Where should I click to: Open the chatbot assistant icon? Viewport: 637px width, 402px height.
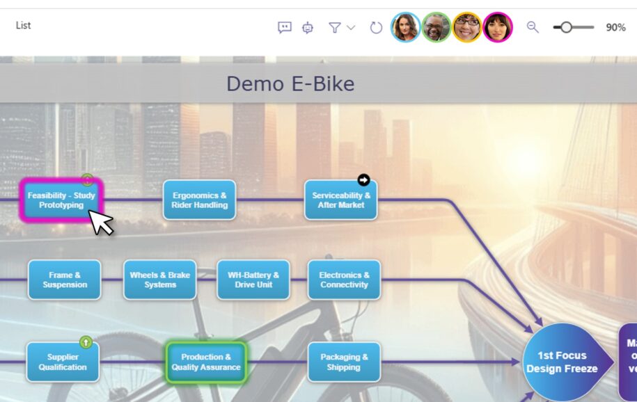click(x=306, y=27)
